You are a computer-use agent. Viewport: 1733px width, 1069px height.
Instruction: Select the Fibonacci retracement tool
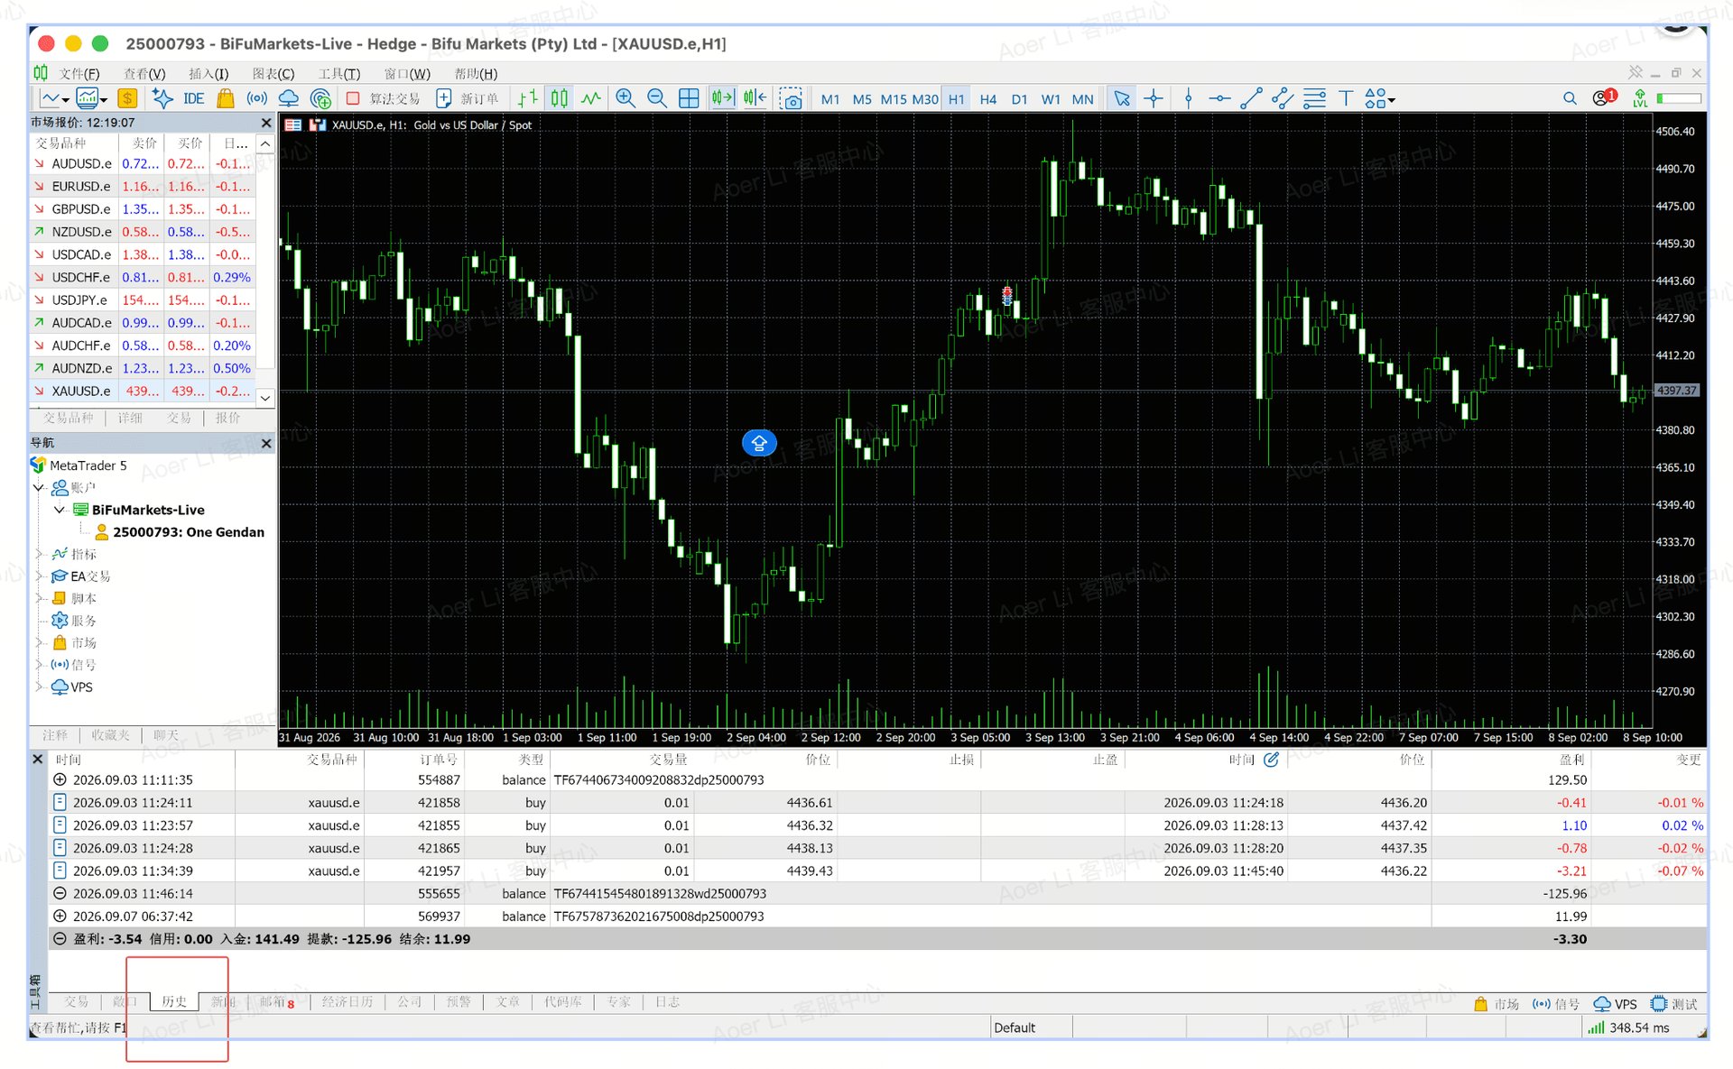[1314, 98]
